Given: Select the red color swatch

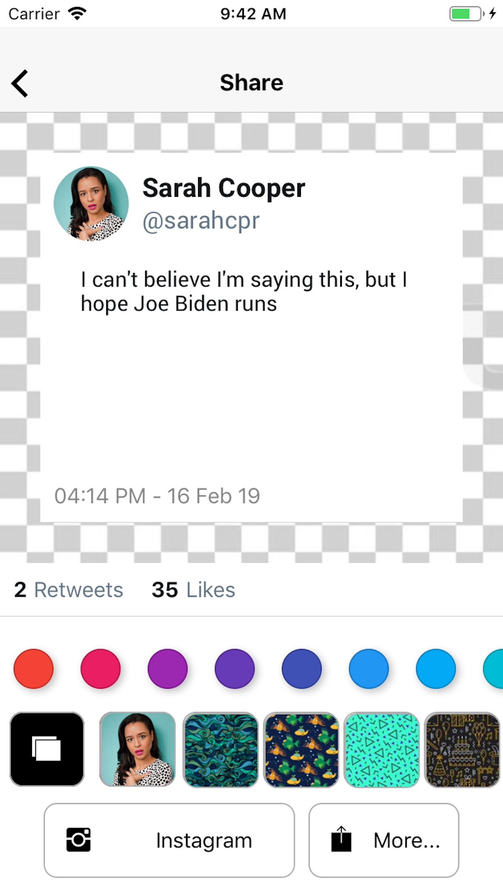Looking at the screenshot, I should (34, 668).
